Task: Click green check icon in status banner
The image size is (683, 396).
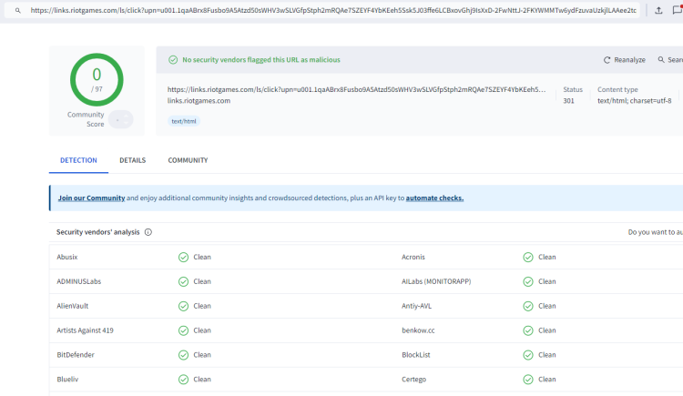Action: [x=173, y=60]
